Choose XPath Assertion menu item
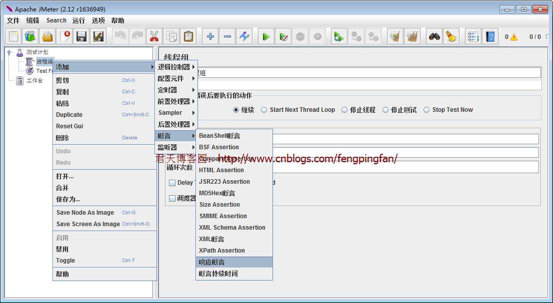The width and height of the screenshot is (553, 303). point(234,251)
